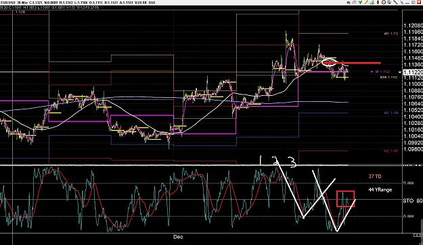Click the small icon at the bottom-right chart corner
This screenshot has width=423, height=245.
417,236
